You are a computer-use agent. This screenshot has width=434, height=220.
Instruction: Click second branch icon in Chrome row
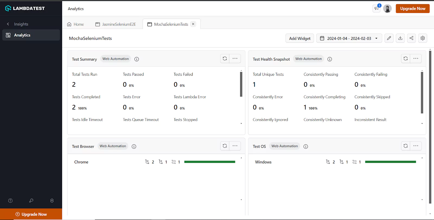tap(161, 162)
